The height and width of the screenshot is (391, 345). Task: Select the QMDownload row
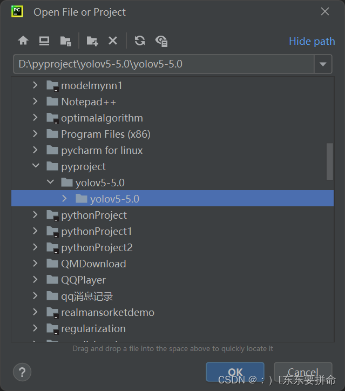(x=172, y=264)
